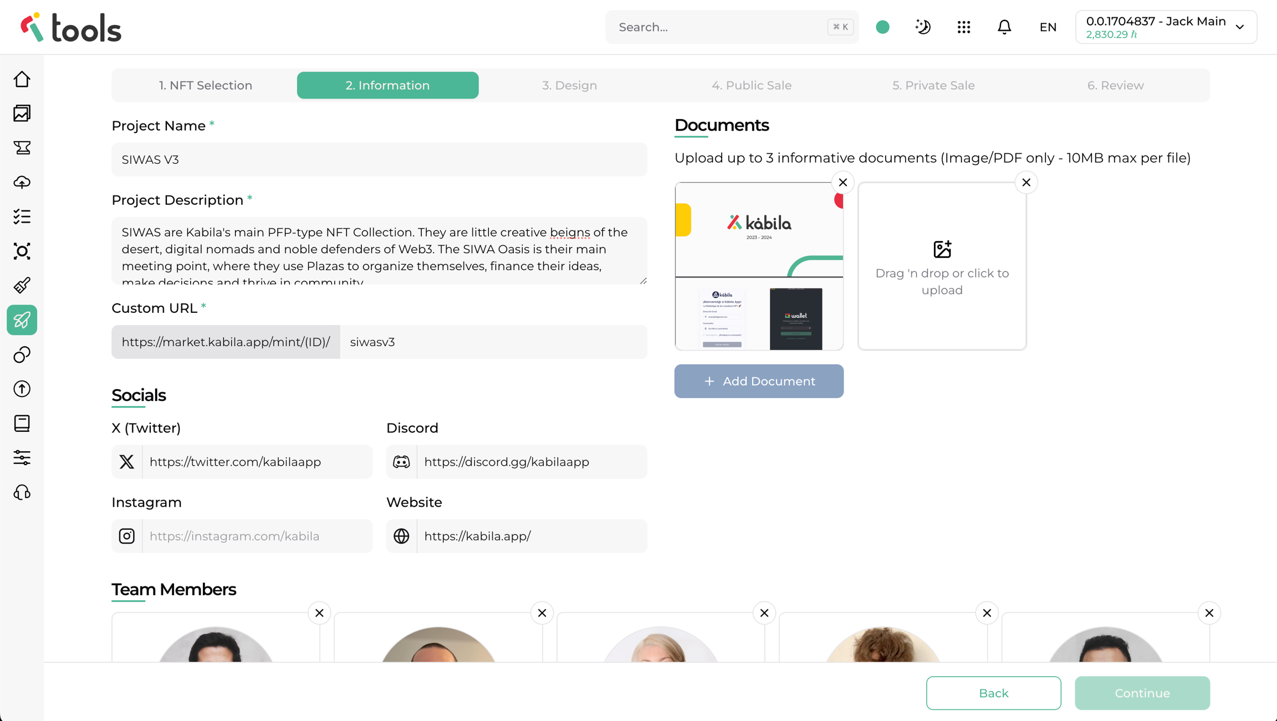Click the Home icon in sidebar
This screenshot has height=721, width=1277.
[x=22, y=79]
